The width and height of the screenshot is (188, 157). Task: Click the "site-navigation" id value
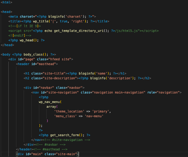click(x=63, y=92)
